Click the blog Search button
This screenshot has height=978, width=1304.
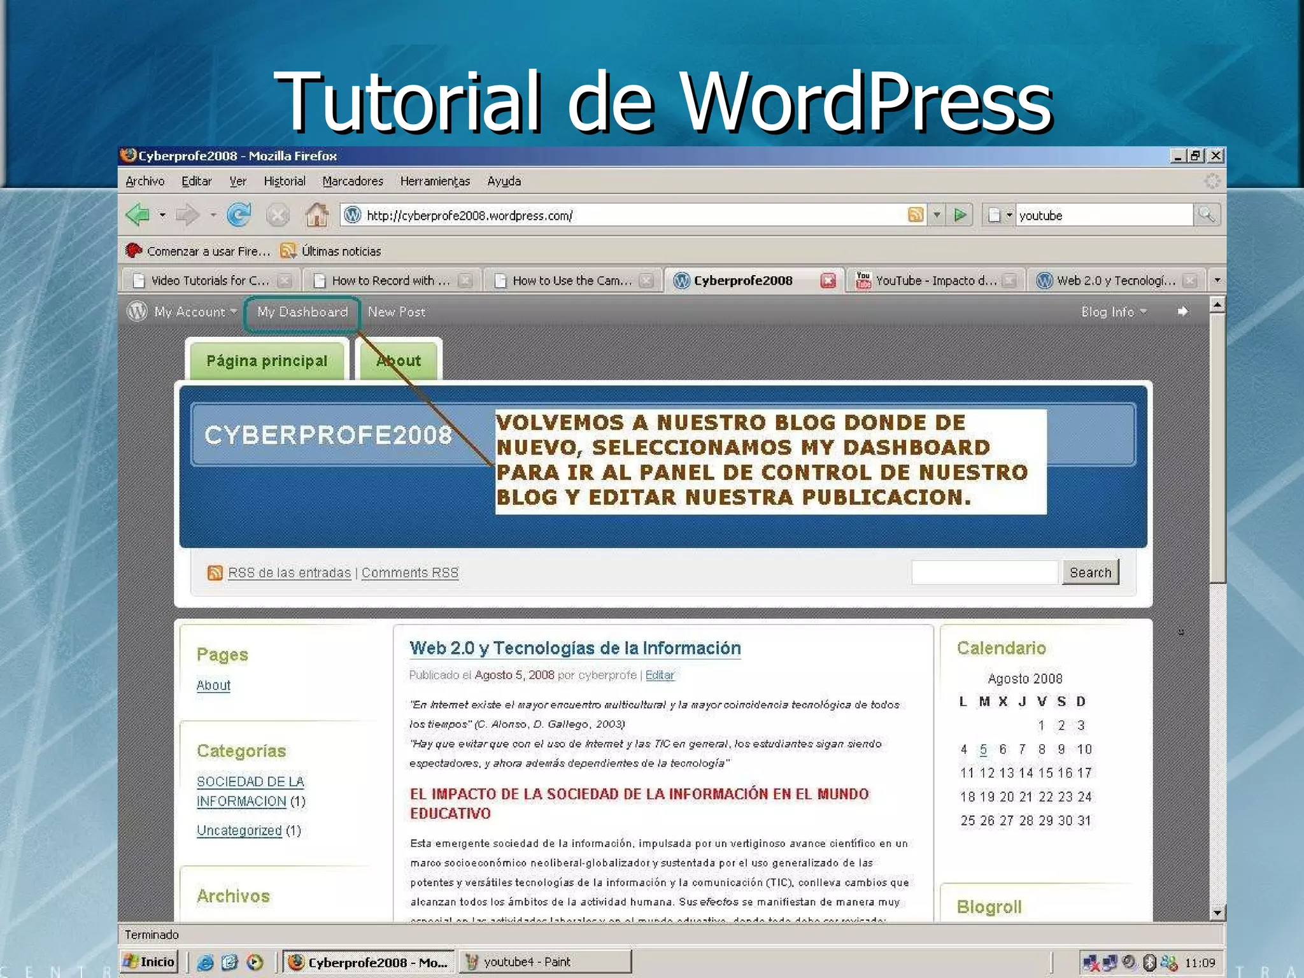pos(1090,572)
